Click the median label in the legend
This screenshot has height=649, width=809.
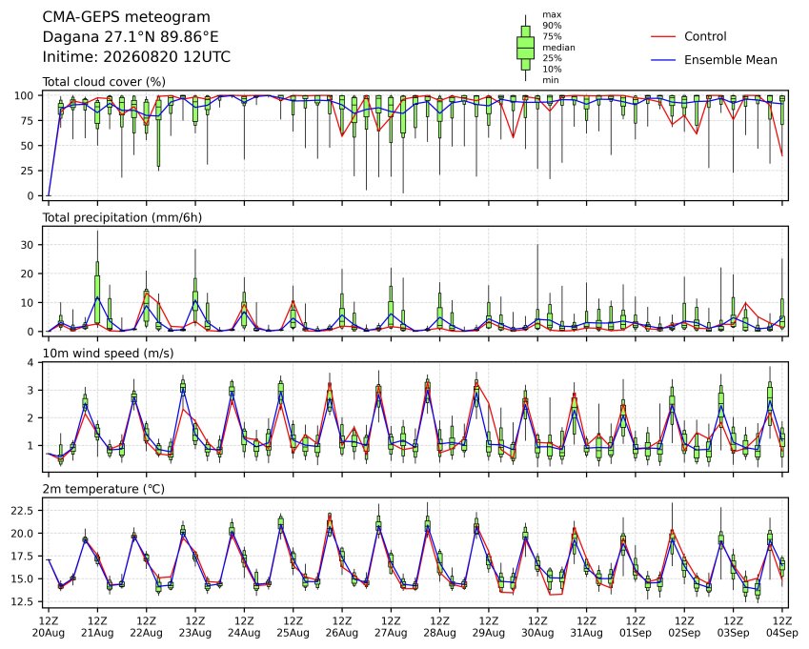click(x=558, y=48)
